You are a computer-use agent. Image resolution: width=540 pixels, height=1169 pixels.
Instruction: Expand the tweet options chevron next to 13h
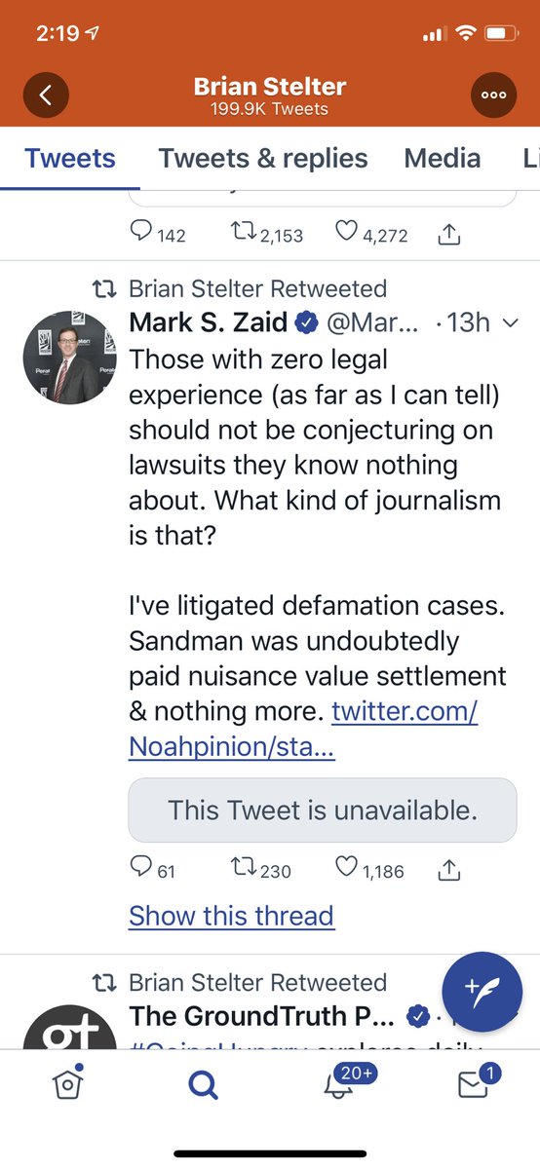click(510, 323)
